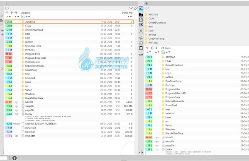Click the refresh circular arrow in bottom bar
Image resolution: width=249 pixels, height=161 pixels.
(x=15, y=158)
